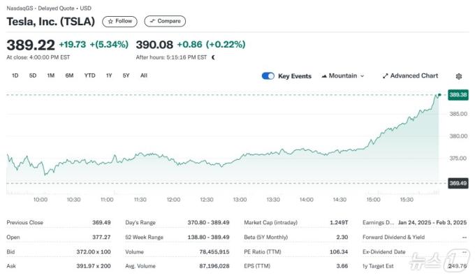Click Day's Range 370.80 - 389.49
This screenshot has height=278, width=475.
[208, 223]
